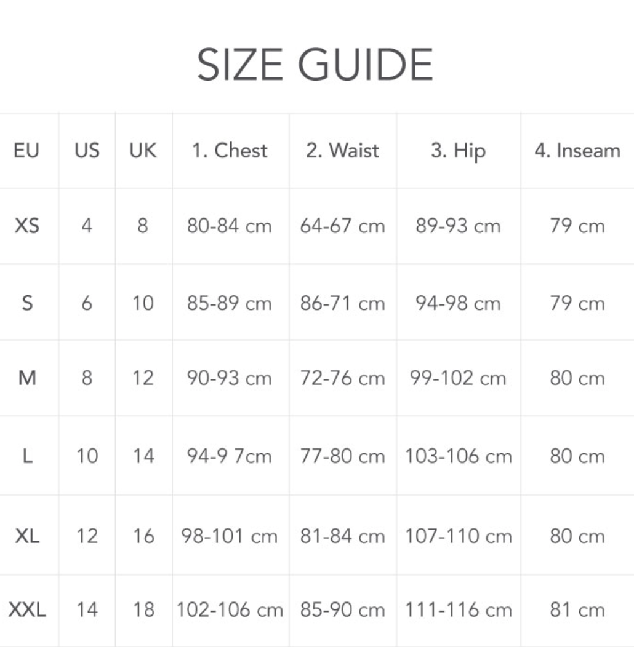Click the 72-76 cm waist cell
The width and height of the screenshot is (634, 647).
pyautogui.click(x=342, y=378)
